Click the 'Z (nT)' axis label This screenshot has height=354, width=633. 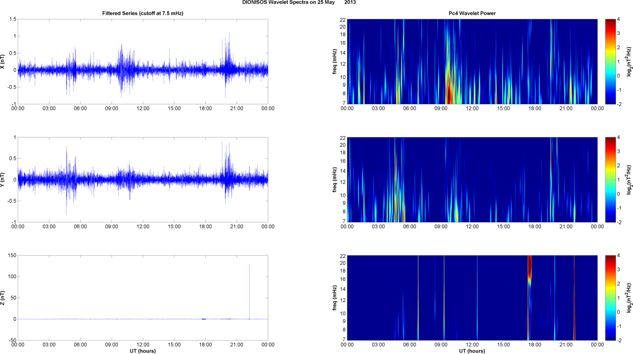click(3, 298)
